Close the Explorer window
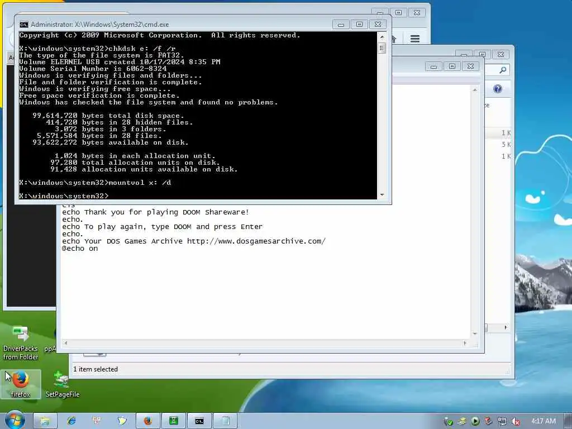The width and height of the screenshot is (572, 429). point(500,54)
